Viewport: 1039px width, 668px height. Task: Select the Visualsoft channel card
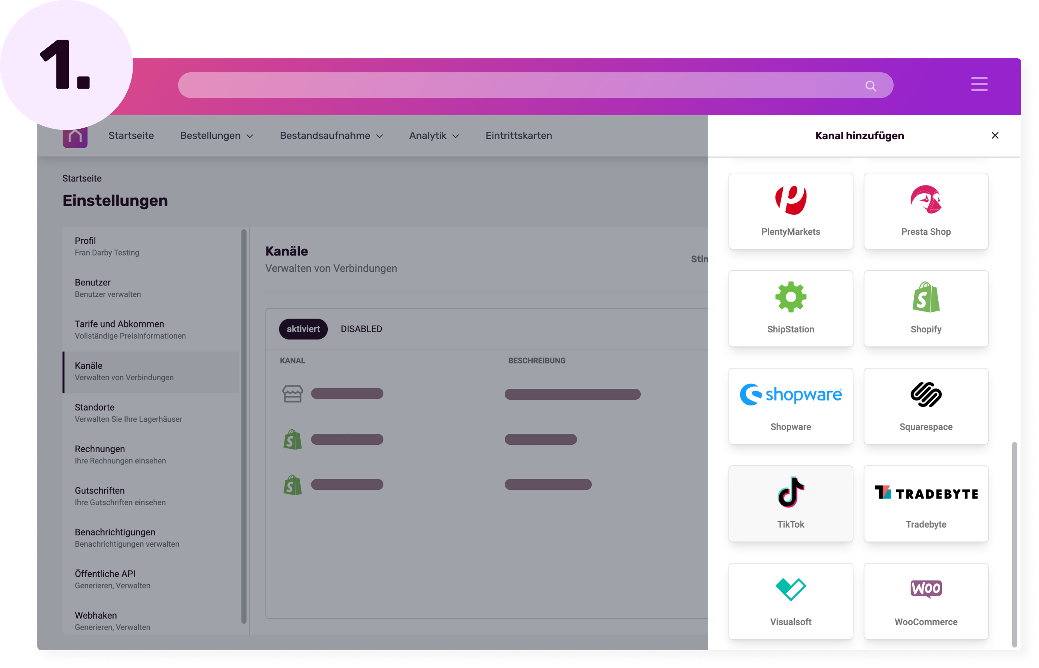pyautogui.click(x=791, y=601)
